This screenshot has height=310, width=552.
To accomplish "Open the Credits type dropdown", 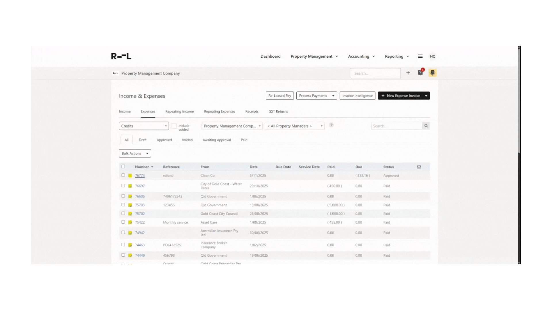I will click(x=144, y=126).
